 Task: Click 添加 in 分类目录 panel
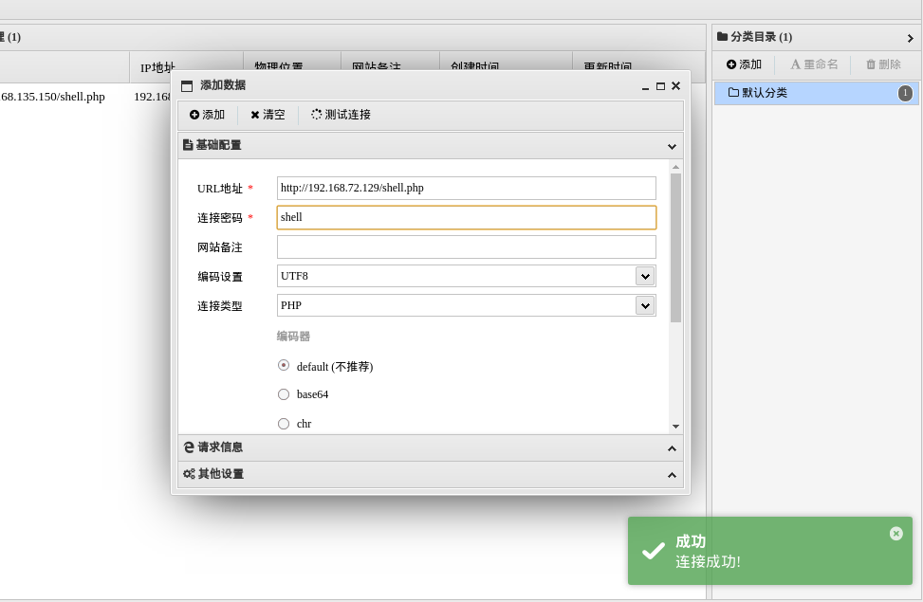point(744,64)
